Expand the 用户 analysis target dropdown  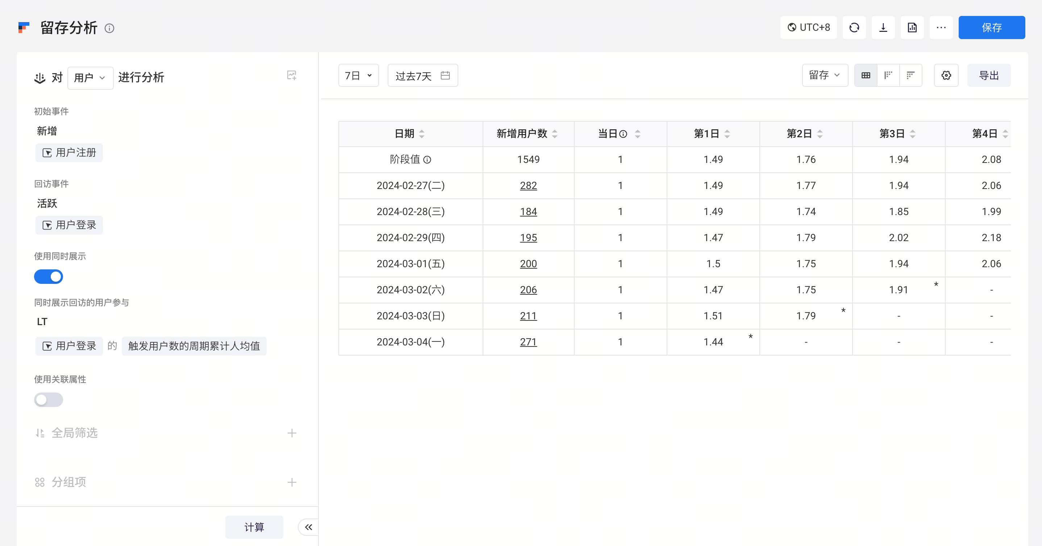[x=90, y=77]
